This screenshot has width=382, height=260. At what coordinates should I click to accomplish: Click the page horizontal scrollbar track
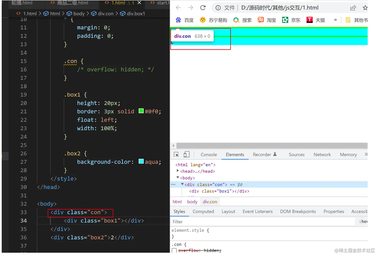pos(272,146)
